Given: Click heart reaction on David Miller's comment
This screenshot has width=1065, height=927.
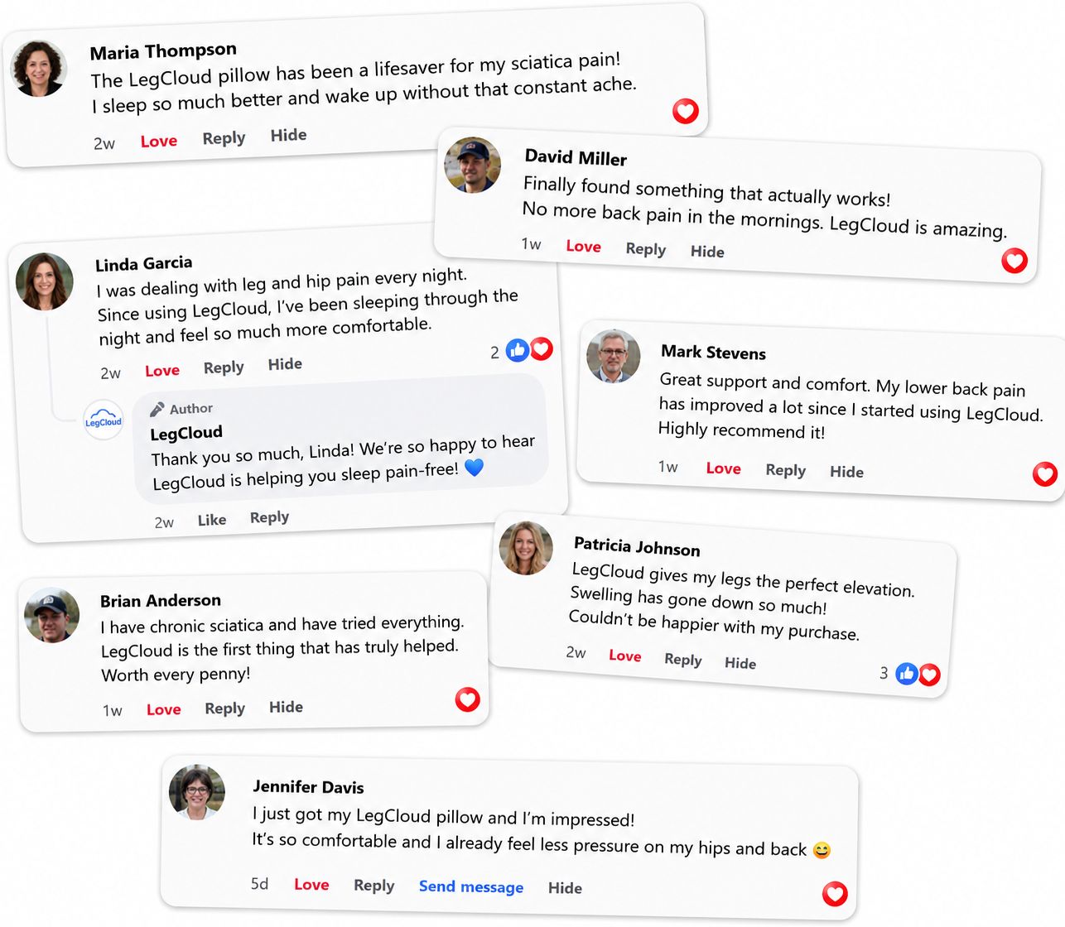Looking at the screenshot, I should point(1014,261).
